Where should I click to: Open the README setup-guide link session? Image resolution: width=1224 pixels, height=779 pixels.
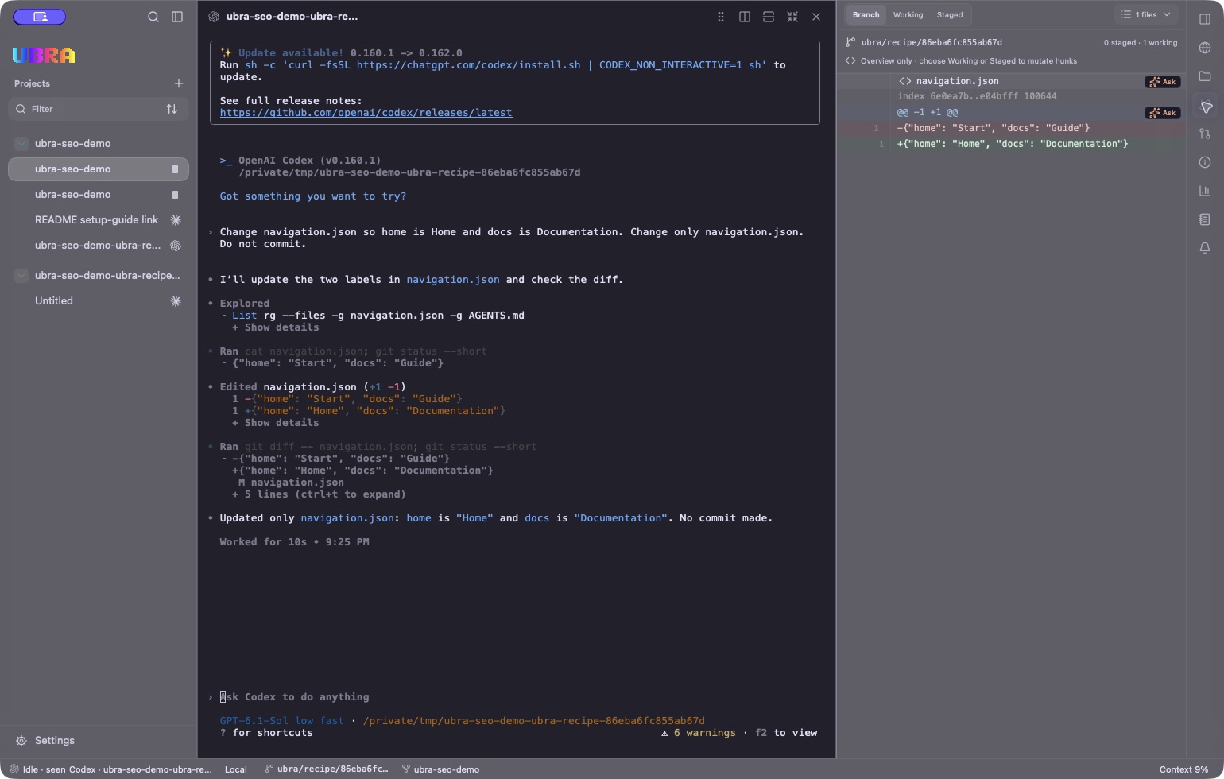point(99,220)
